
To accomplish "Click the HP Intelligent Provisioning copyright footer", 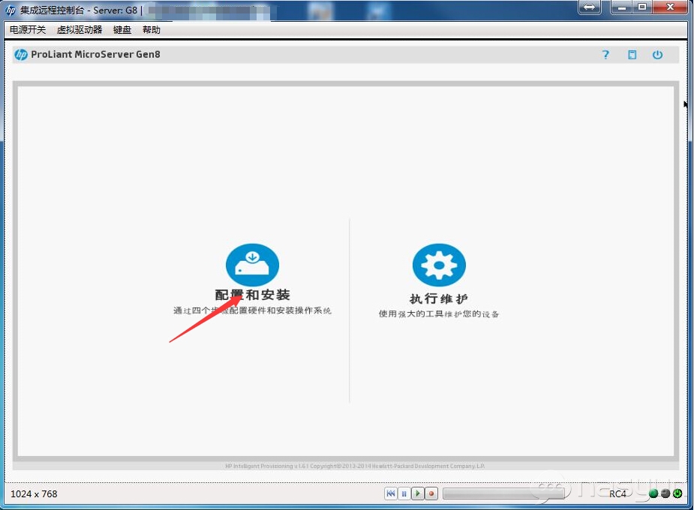I will [355, 466].
